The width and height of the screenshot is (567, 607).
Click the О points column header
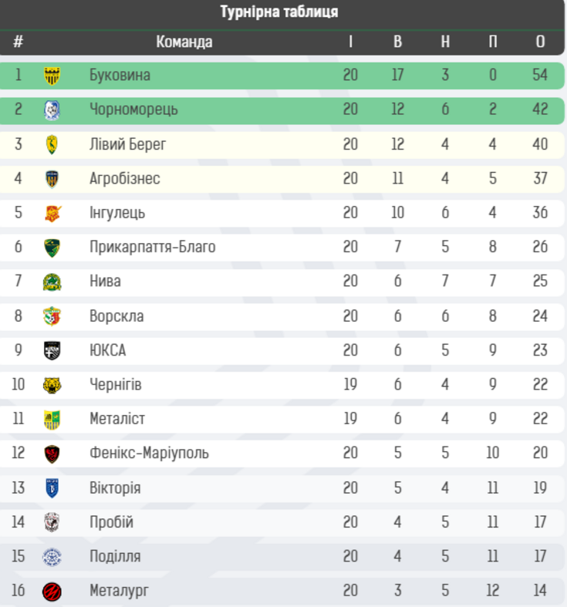[540, 42]
